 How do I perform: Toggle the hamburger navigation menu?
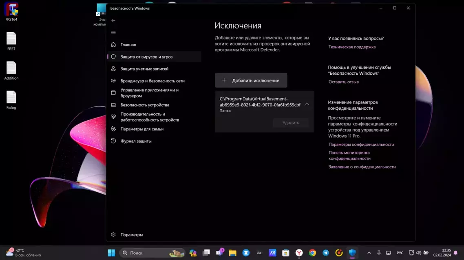[x=113, y=32]
